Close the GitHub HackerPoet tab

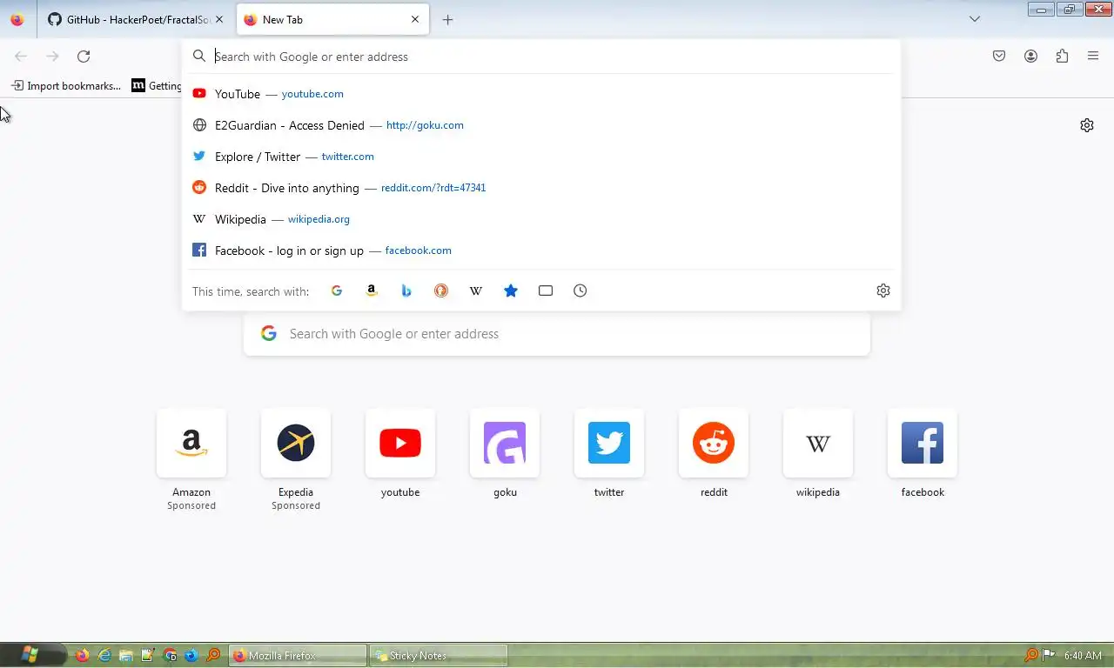coord(219,19)
